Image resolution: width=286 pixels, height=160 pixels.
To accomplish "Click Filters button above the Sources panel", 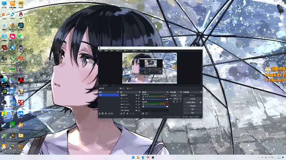I will coord(129,88).
